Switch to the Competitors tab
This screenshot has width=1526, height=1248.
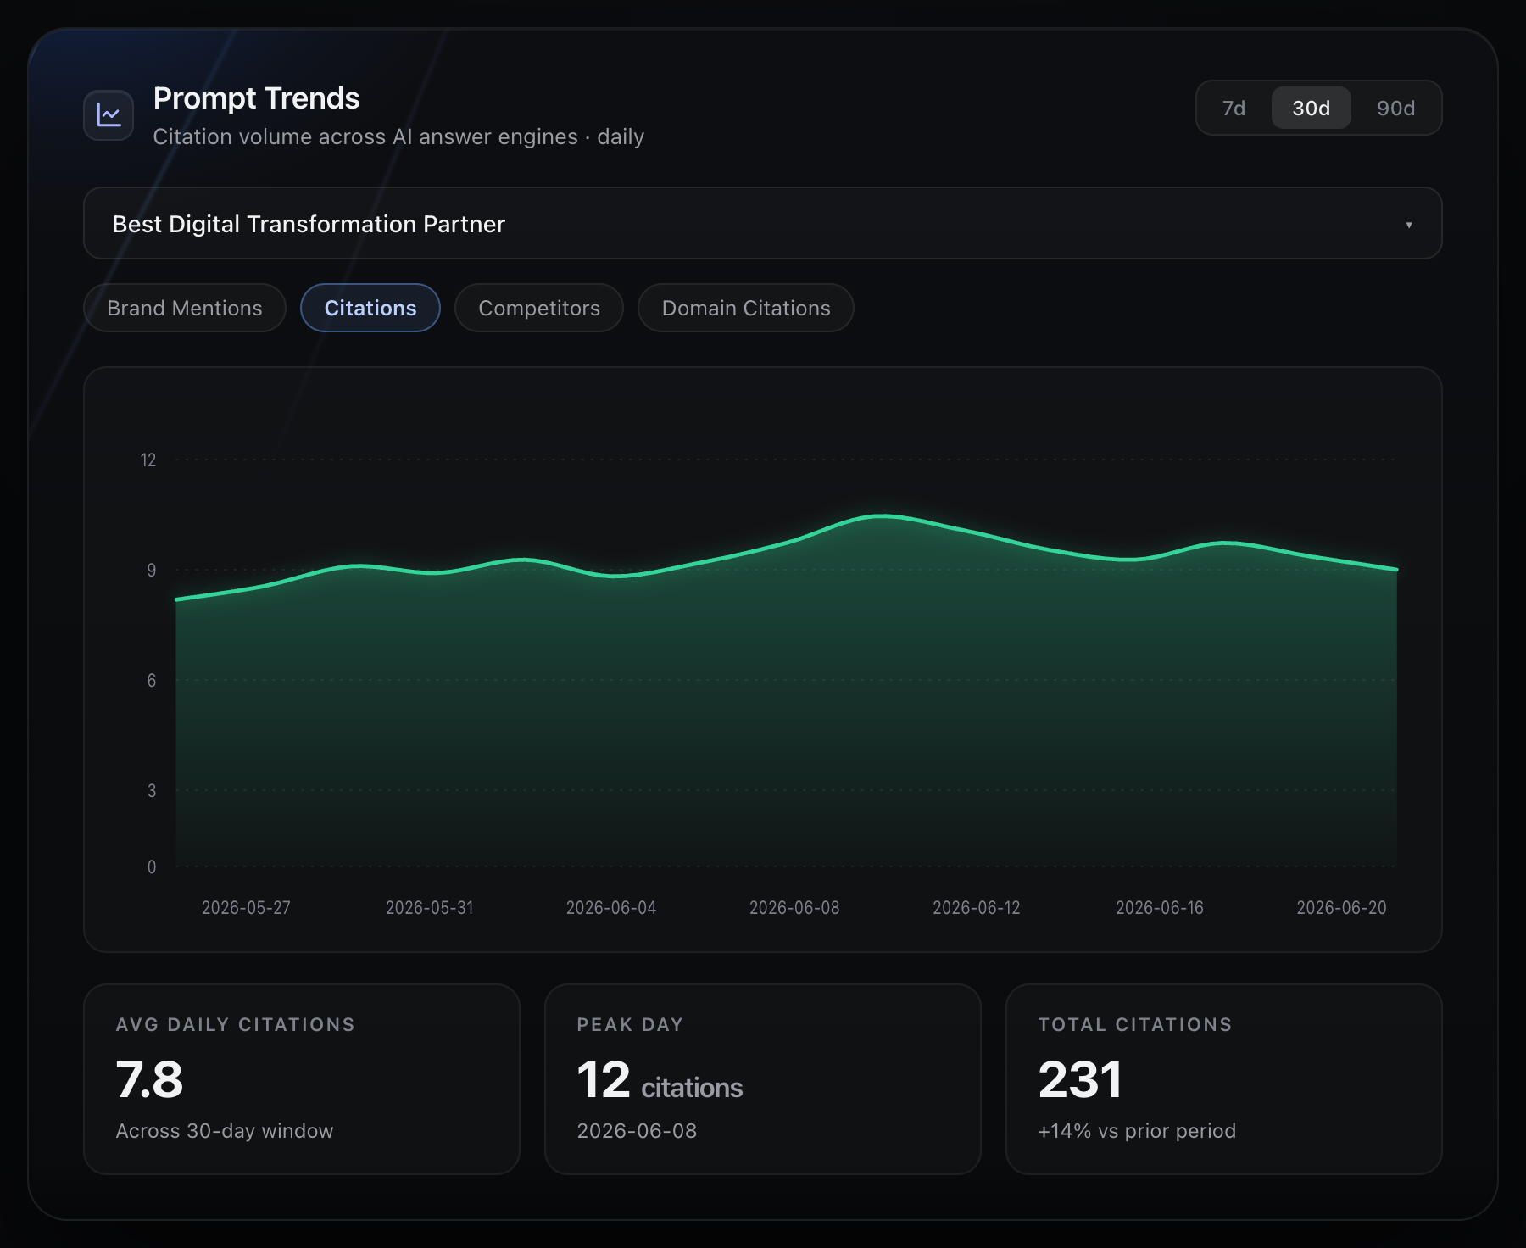pos(539,308)
